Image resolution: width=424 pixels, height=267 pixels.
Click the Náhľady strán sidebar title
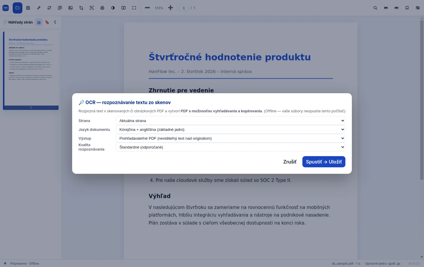[21, 22]
